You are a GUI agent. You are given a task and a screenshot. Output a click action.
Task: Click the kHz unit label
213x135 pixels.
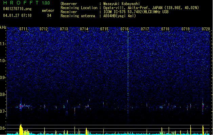tap(3, 27)
